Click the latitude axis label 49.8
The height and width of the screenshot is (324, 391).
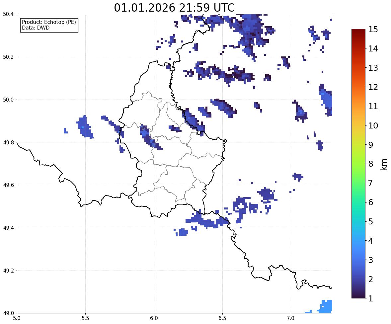pos(9,142)
